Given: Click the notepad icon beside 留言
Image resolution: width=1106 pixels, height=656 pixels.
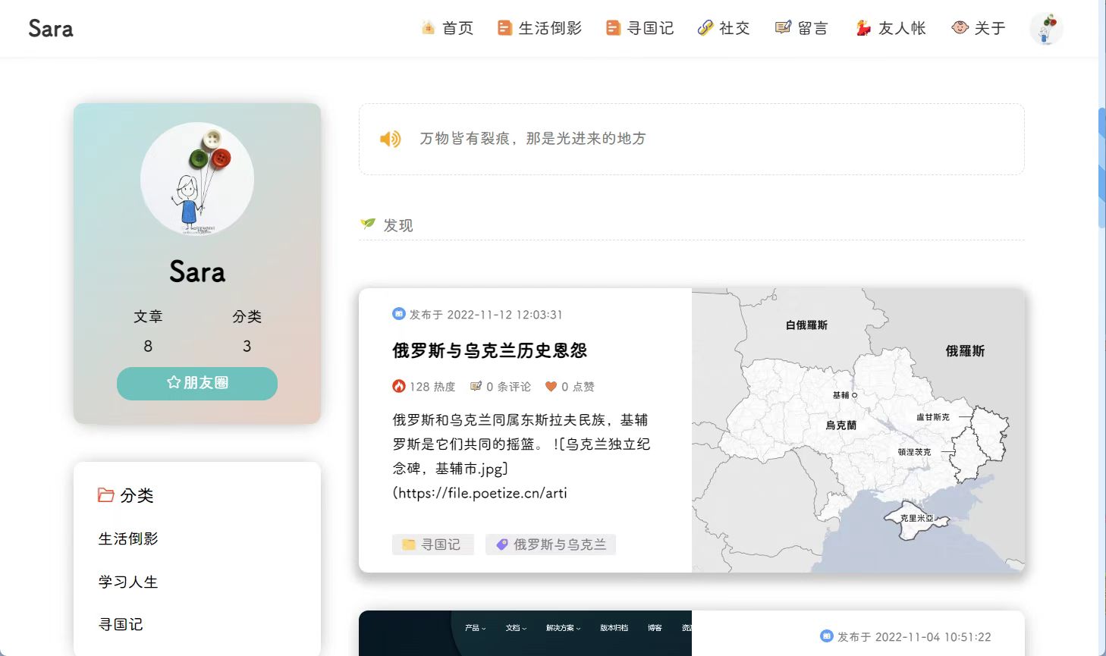Looking at the screenshot, I should pos(783,28).
